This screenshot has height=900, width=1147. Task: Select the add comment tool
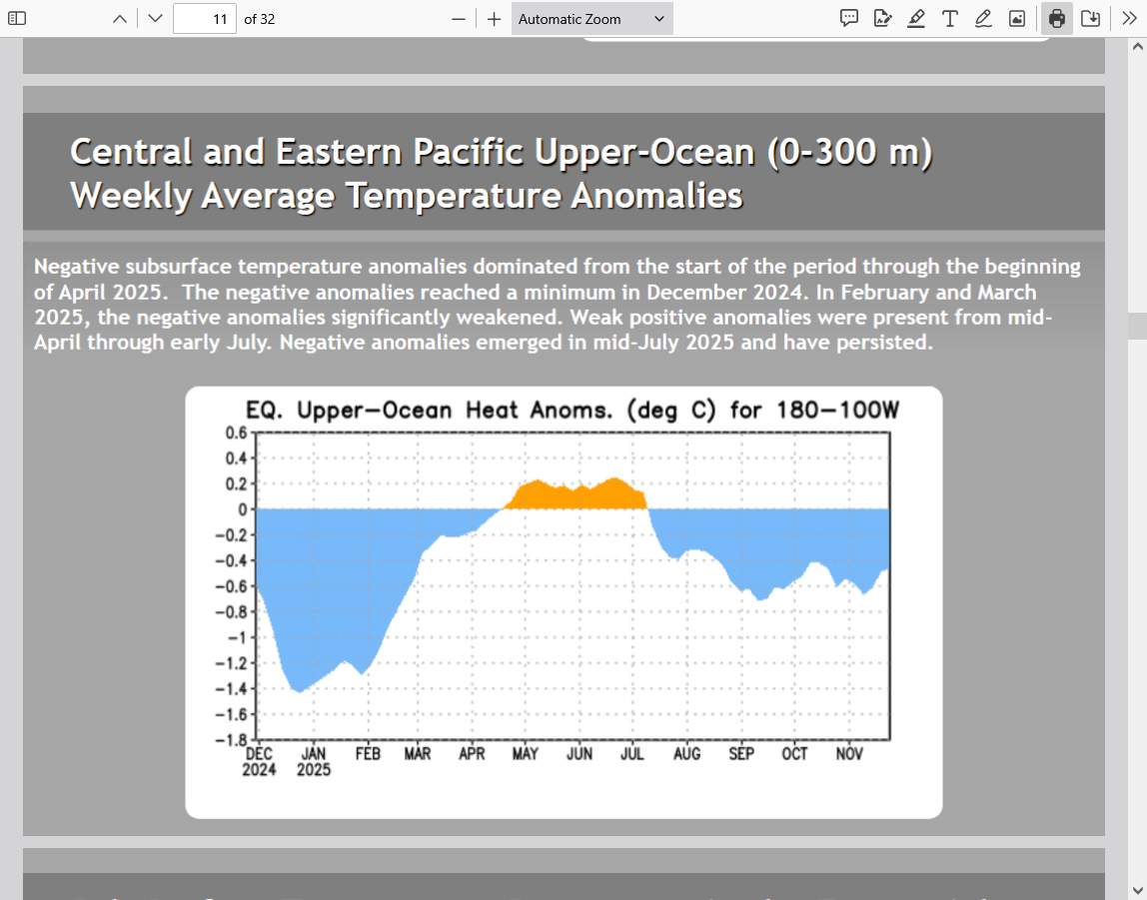[x=849, y=19]
